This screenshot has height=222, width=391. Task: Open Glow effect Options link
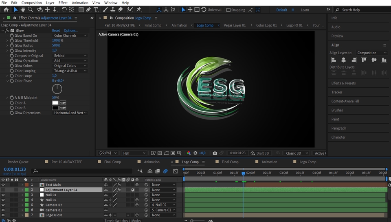pyautogui.click(x=70, y=31)
